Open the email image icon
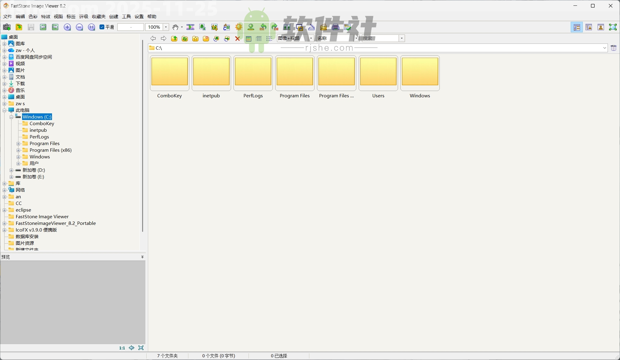This screenshot has height=360, width=620. [x=323, y=27]
